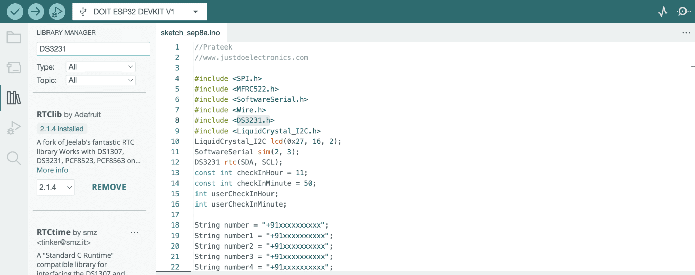Open the Debug panel in sidebar
695x275 pixels.
pos(14,128)
